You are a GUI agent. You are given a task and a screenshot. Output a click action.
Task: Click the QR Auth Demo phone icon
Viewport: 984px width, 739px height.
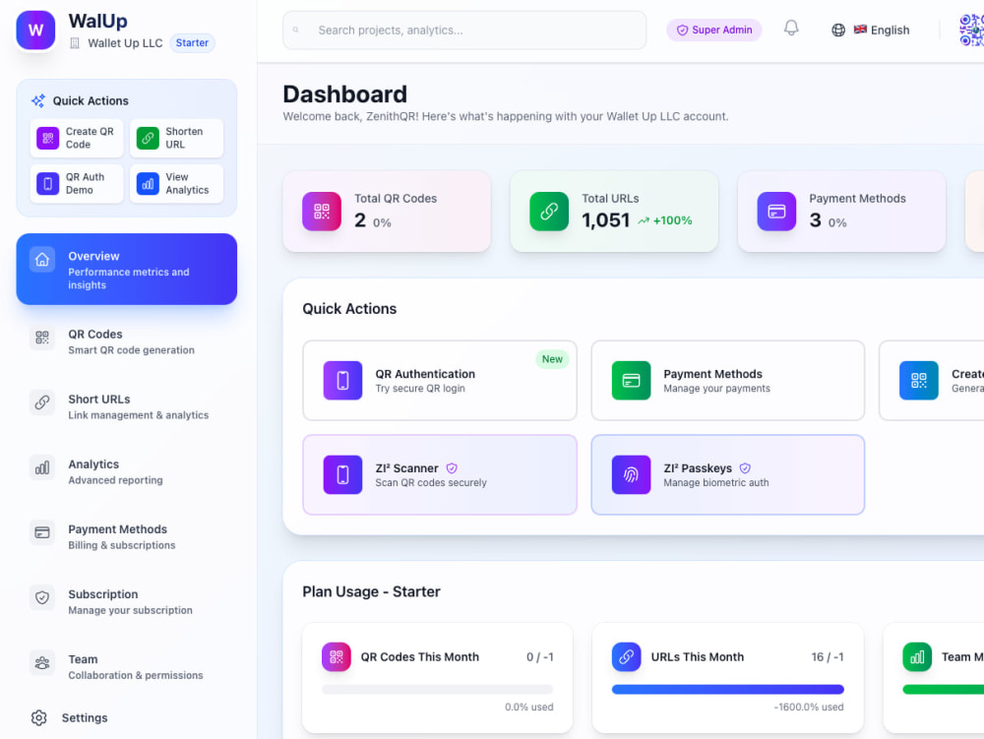click(x=47, y=184)
